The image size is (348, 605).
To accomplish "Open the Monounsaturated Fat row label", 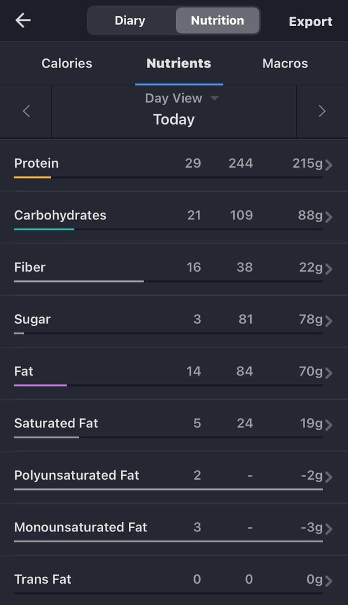I will [x=80, y=527].
